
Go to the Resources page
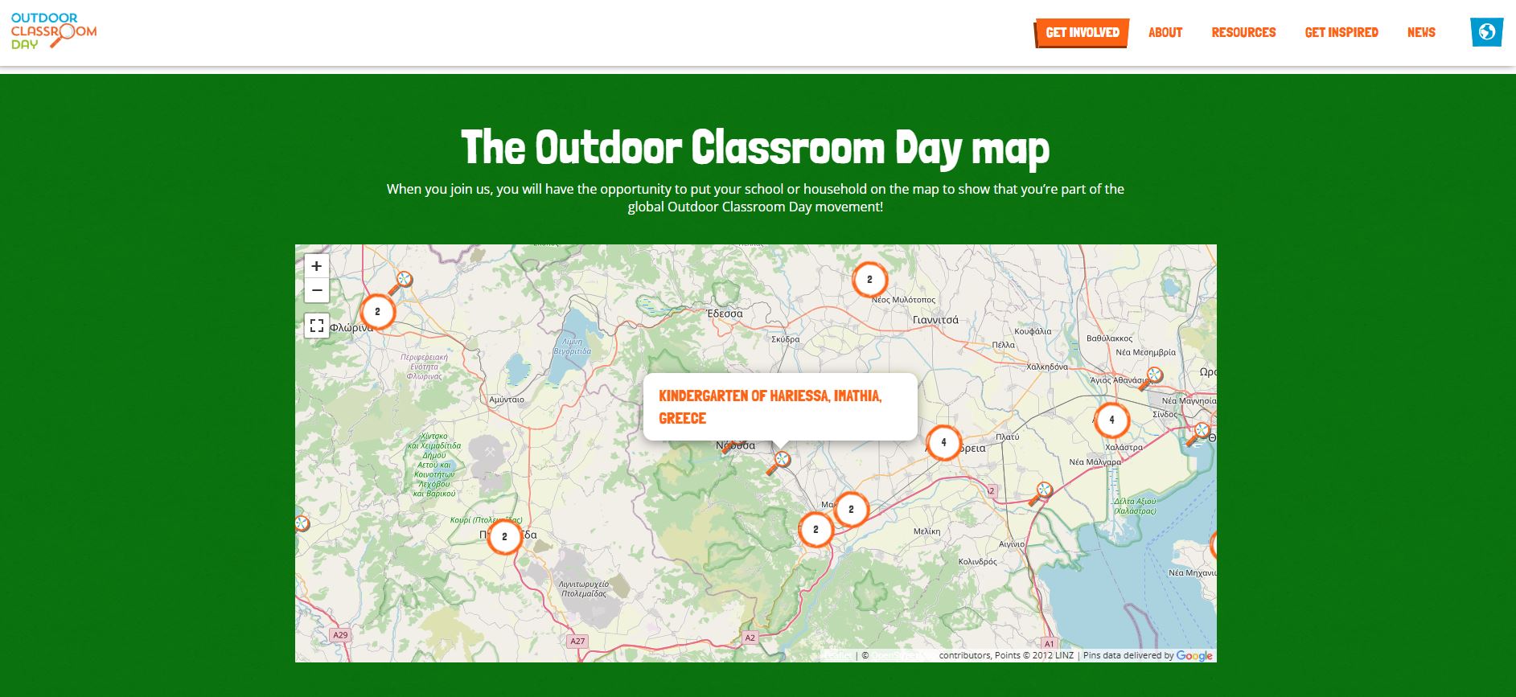1243,32
